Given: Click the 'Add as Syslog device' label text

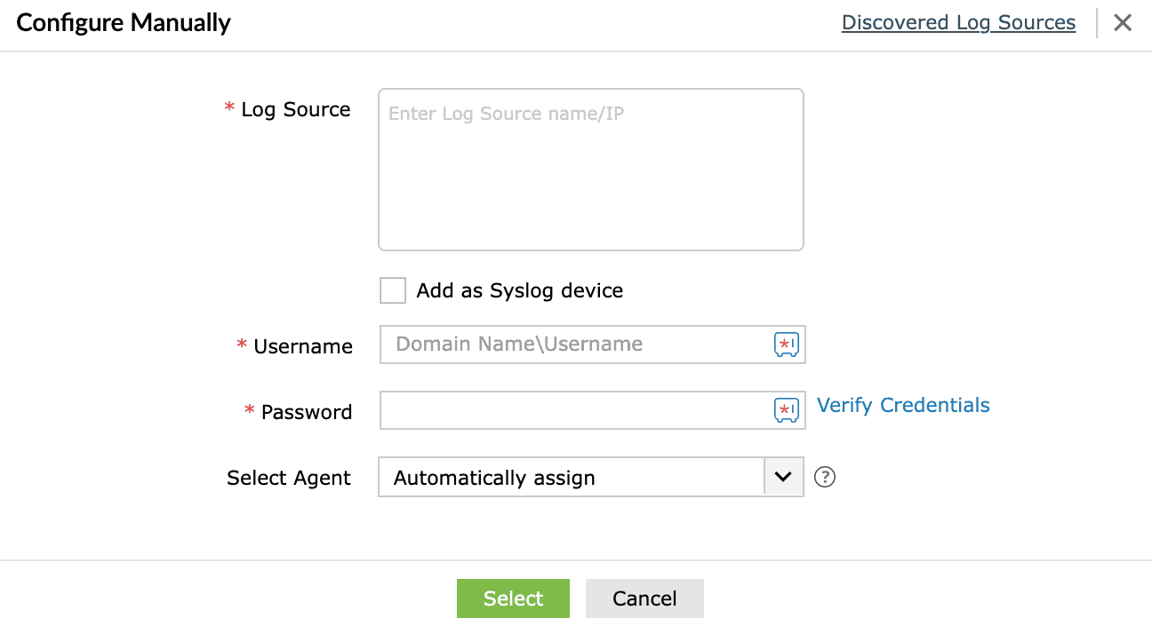Looking at the screenshot, I should coord(519,290).
